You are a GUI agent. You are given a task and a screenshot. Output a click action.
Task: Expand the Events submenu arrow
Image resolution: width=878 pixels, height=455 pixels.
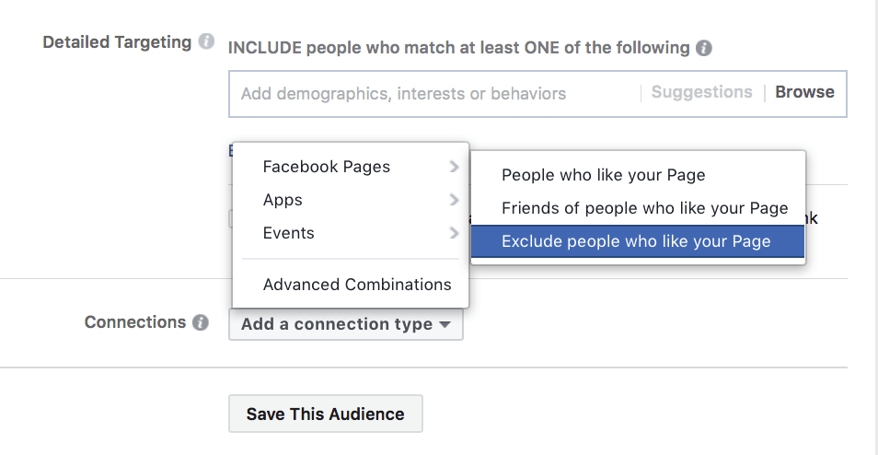click(454, 233)
